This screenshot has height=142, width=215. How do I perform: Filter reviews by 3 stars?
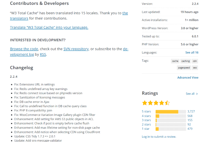click(x=146, y=120)
